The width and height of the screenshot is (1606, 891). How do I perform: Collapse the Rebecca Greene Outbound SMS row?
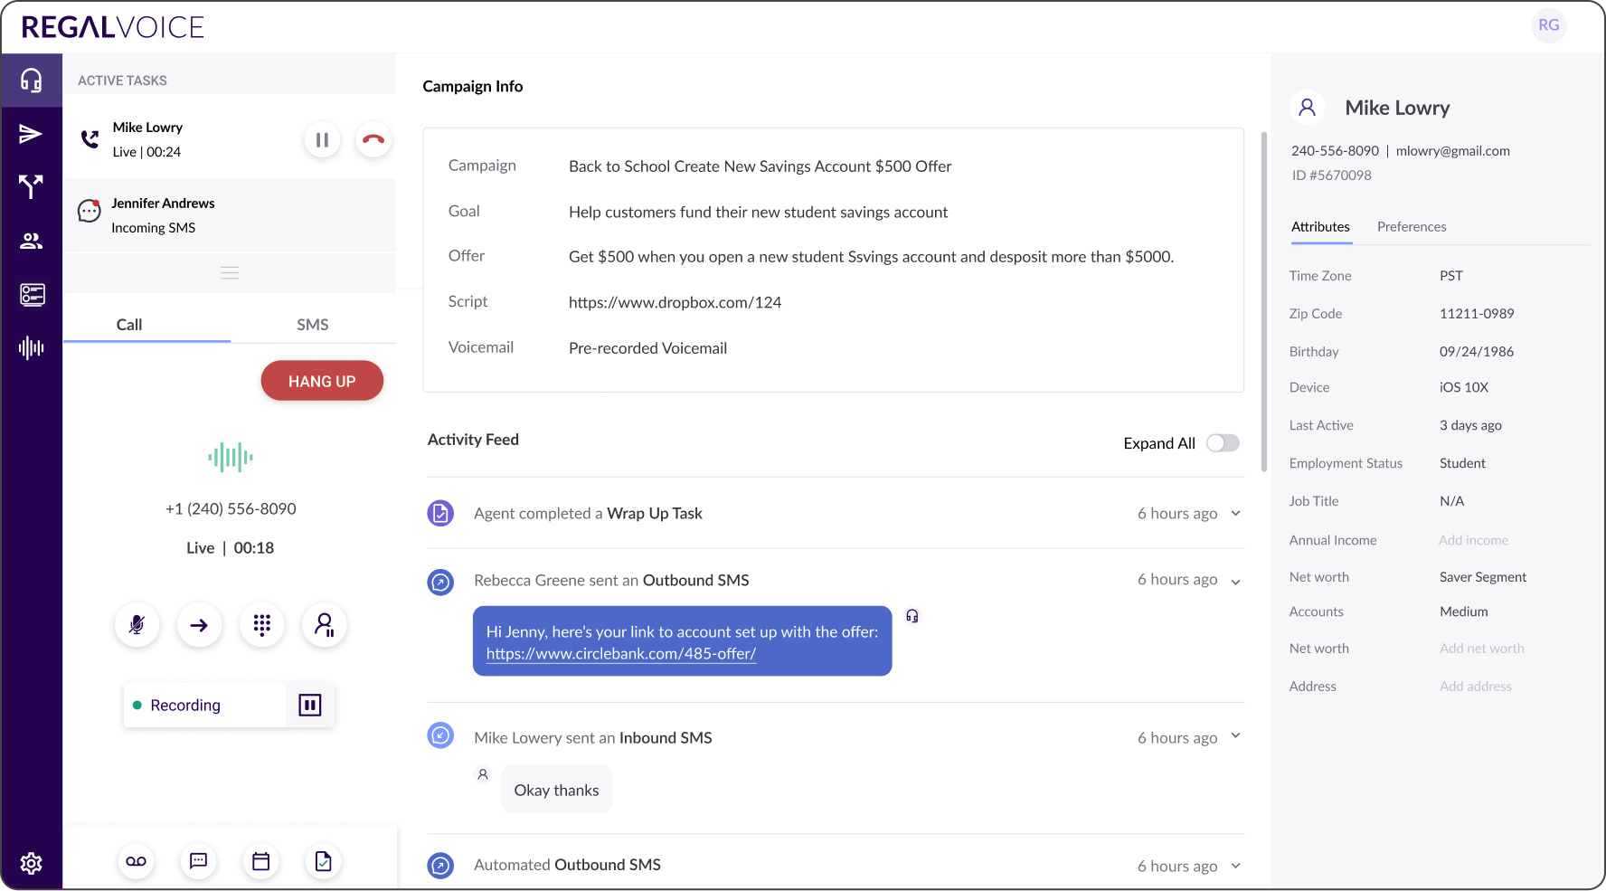[1236, 582]
